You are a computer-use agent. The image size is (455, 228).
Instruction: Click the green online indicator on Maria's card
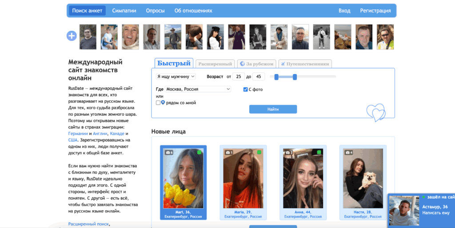259,152
